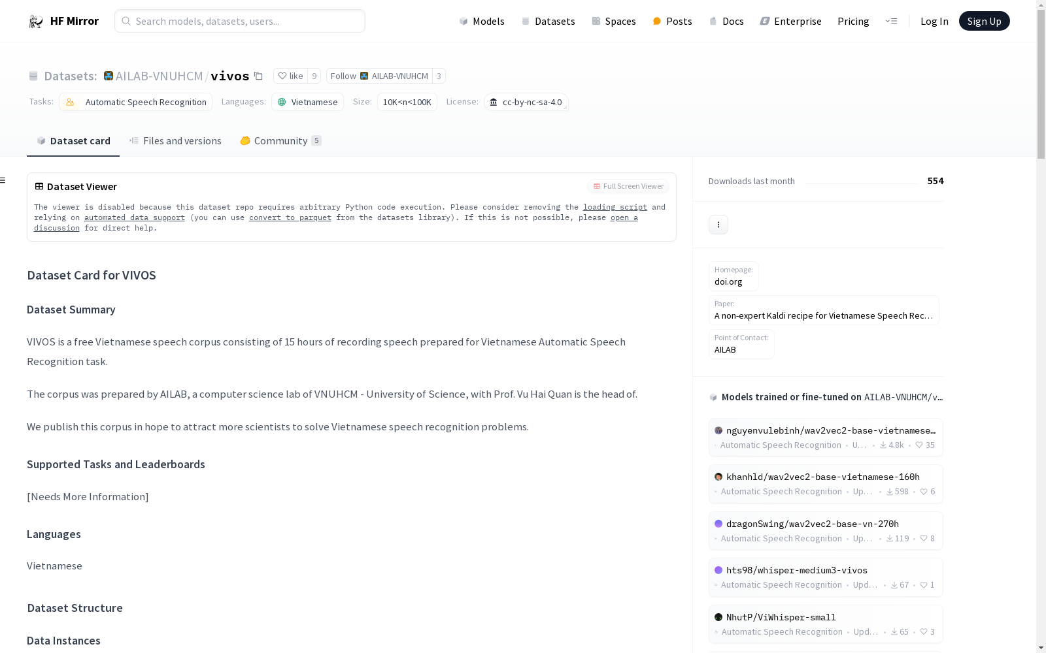Viewport: 1046px width, 653px height.
Task: Open hts98/whisper-medium3-vivos model
Action: (x=826, y=577)
